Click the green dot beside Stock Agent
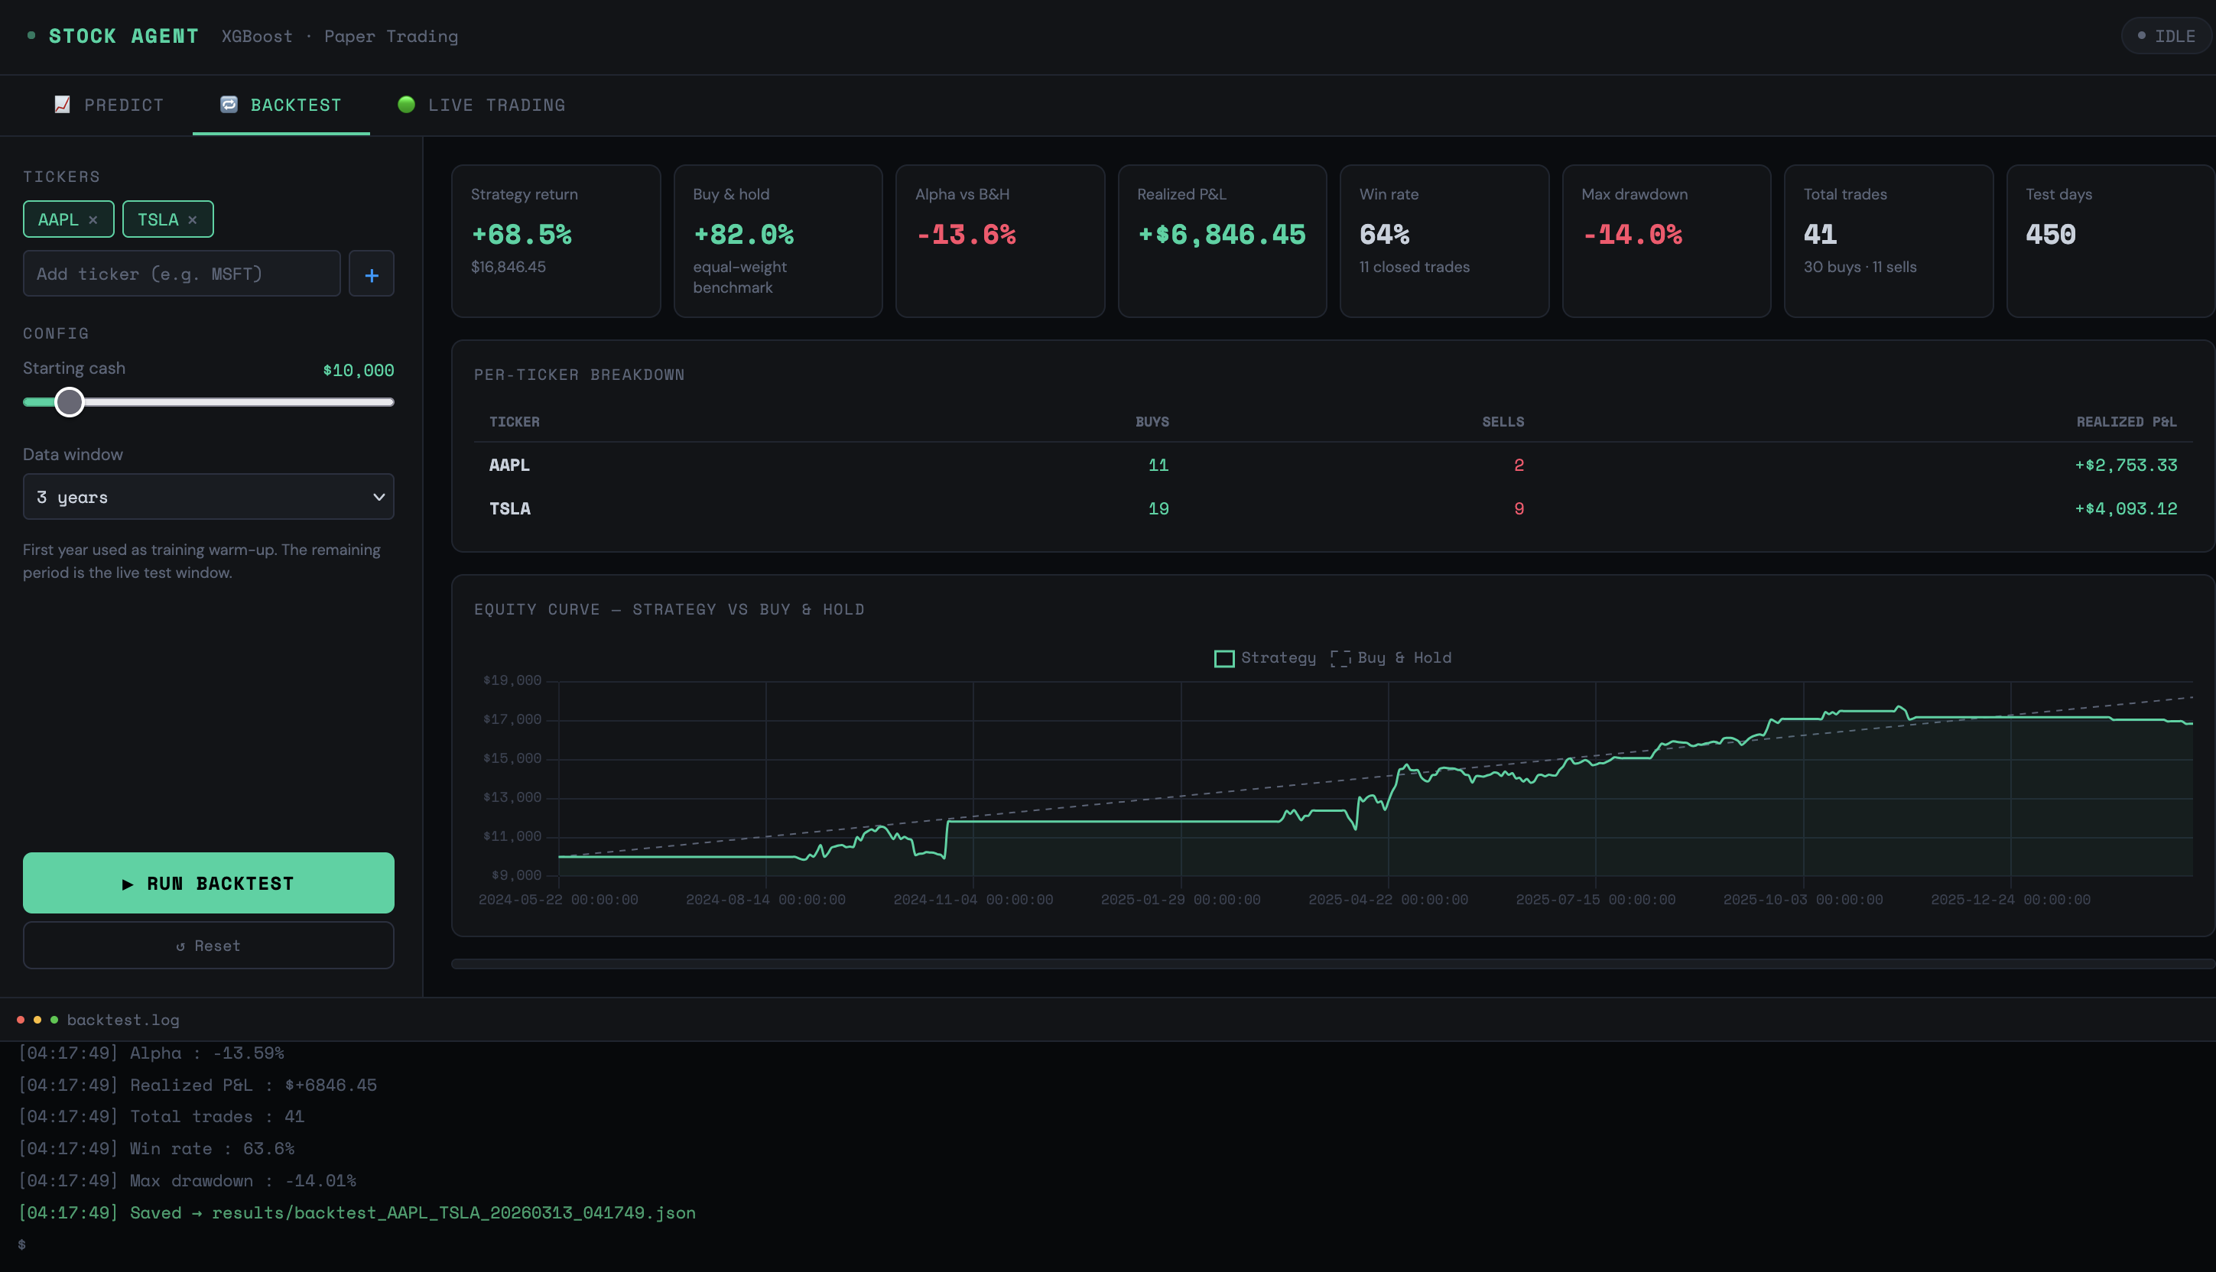The image size is (2216, 1272). point(31,36)
